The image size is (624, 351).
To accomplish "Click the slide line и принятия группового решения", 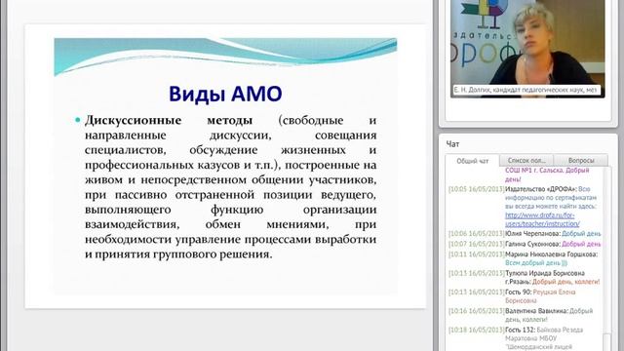I will (178, 254).
